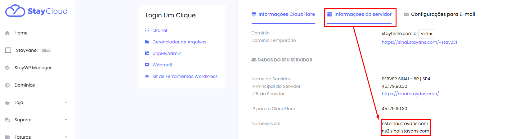520x139 pixels.
Task: Expand the Loja submenu arrow
Action: click(x=66, y=102)
